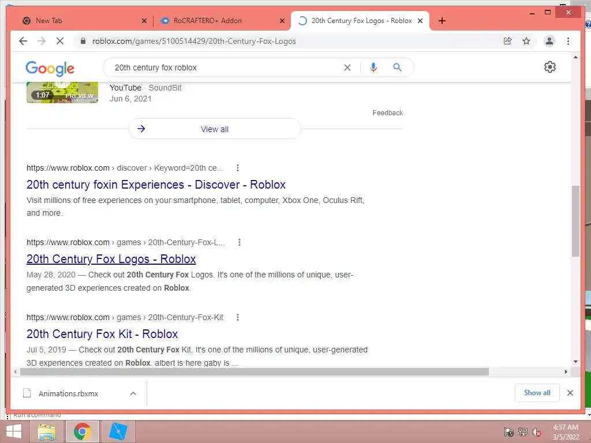Click Chrome icon in taskbar
Screen dimensions: 591x443
[82, 431]
